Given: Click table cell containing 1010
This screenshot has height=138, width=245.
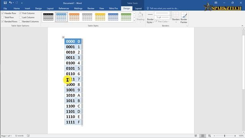Looking at the screenshot, I should click(70, 95).
